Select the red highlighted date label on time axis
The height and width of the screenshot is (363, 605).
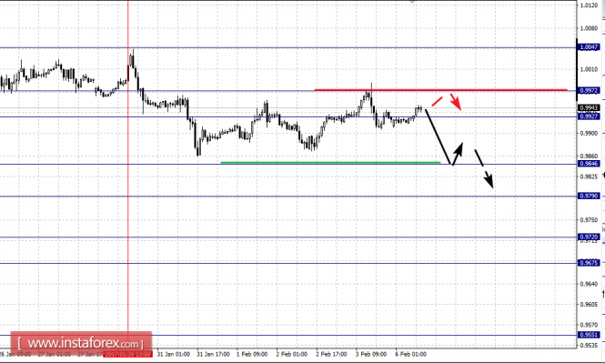[x=127, y=354]
